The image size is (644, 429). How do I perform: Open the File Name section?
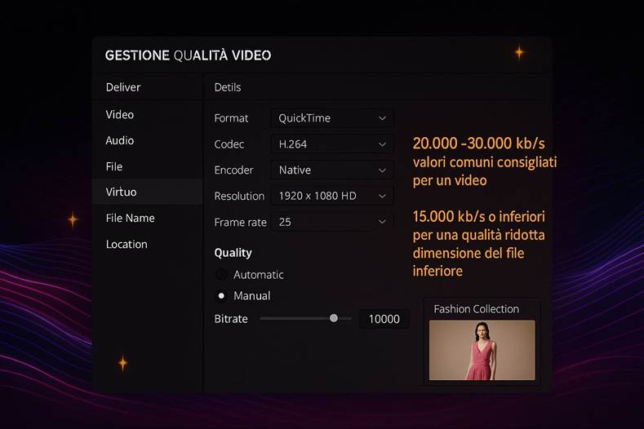[x=130, y=219]
